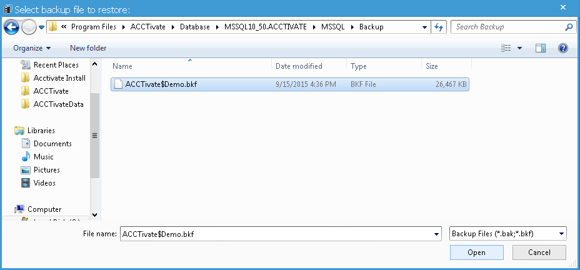This screenshot has height=270, width=580.
Task: Open the Backup Files type filter dropdown
Action: 507,234
